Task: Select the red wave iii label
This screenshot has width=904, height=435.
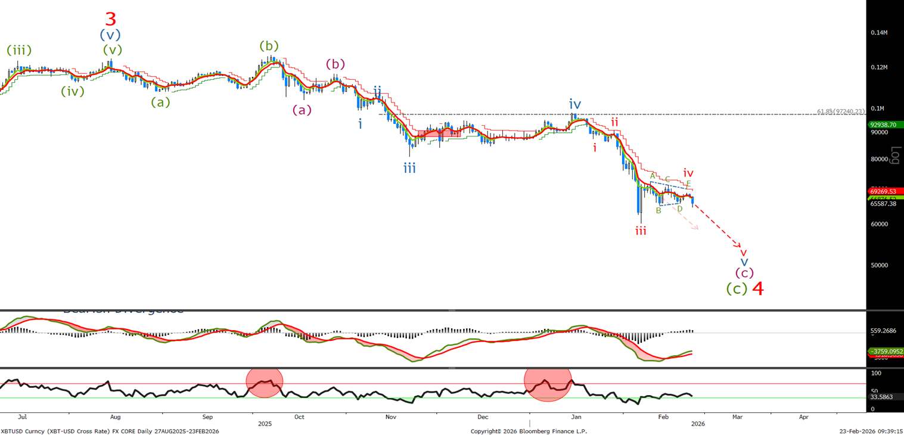Action: [641, 231]
